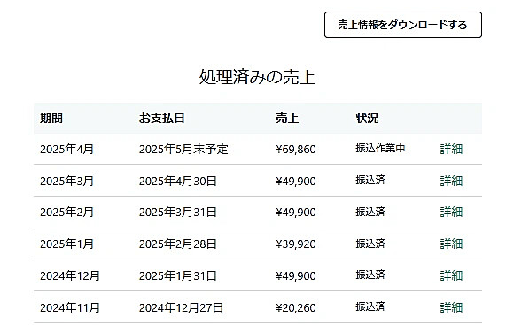Open 詳細 link for 2024年11月
This screenshot has height=325, width=514.
pos(451,307)
